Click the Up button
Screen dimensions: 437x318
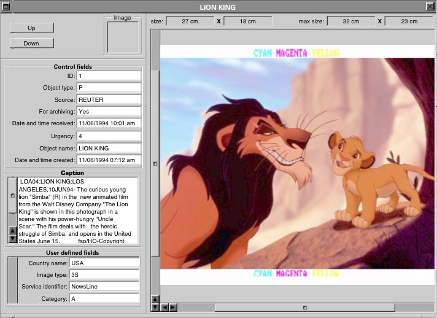click(31, 28)
